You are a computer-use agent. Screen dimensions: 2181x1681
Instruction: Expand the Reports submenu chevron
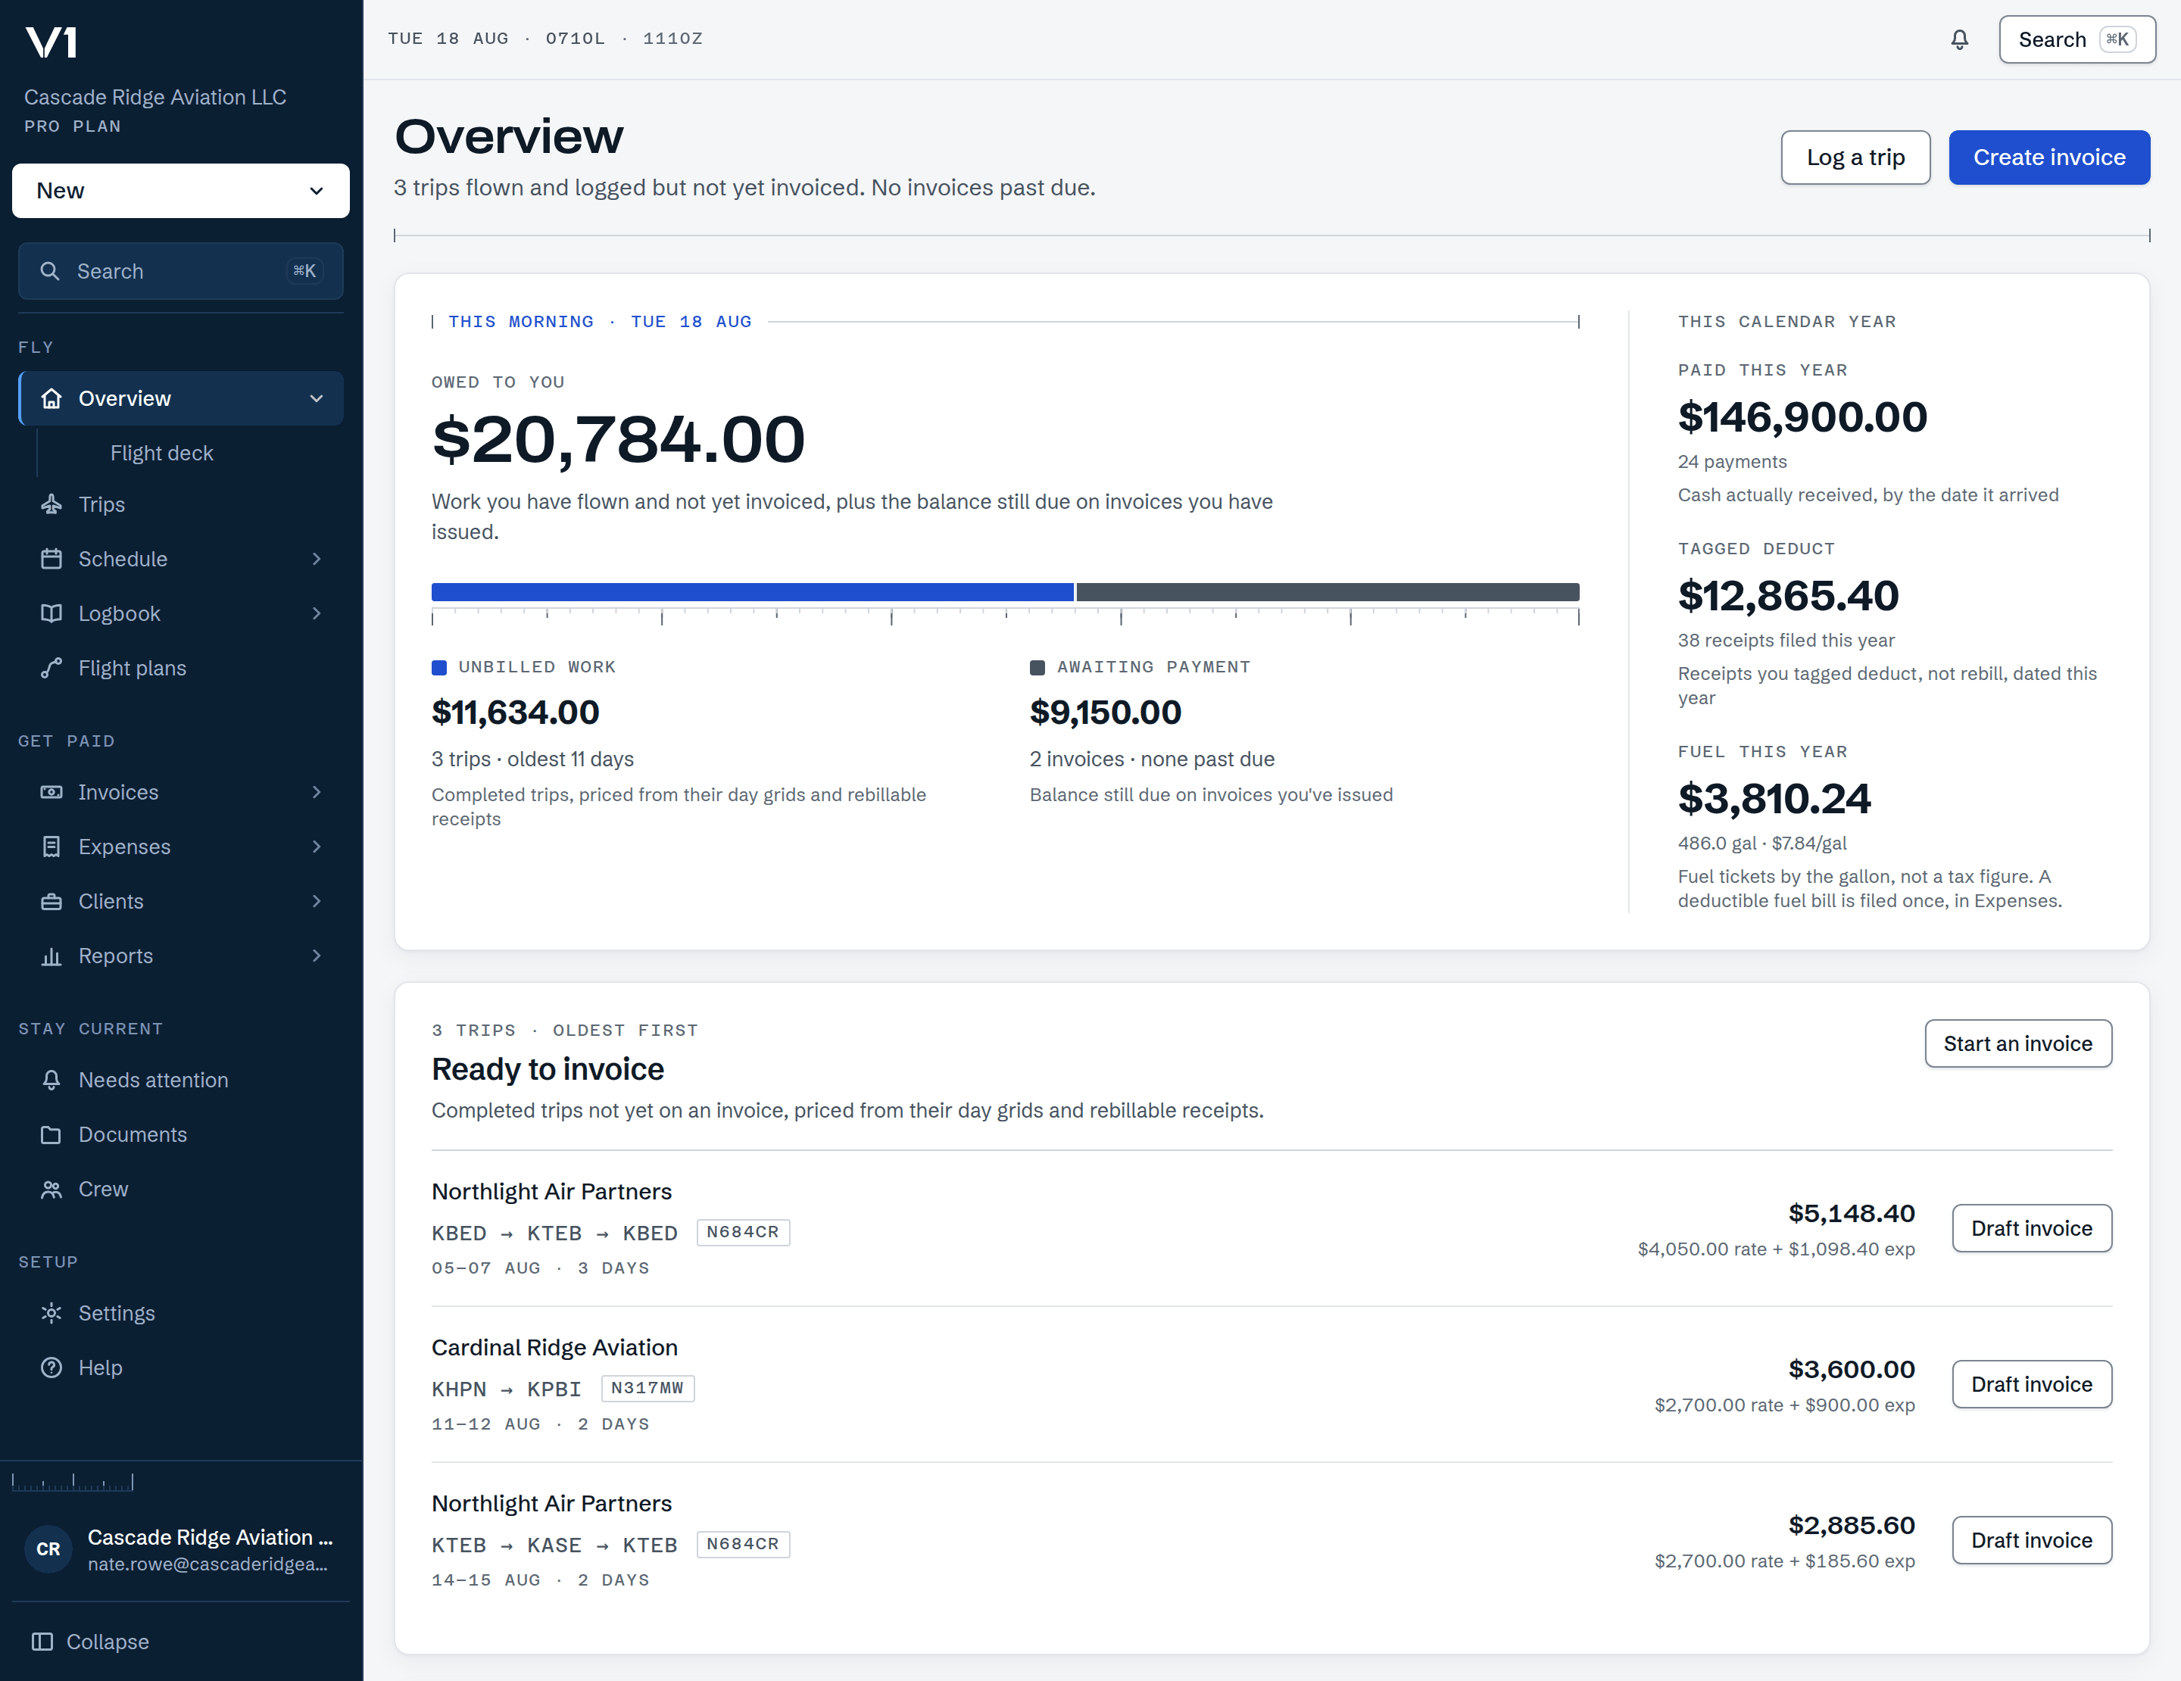[317, 956]
